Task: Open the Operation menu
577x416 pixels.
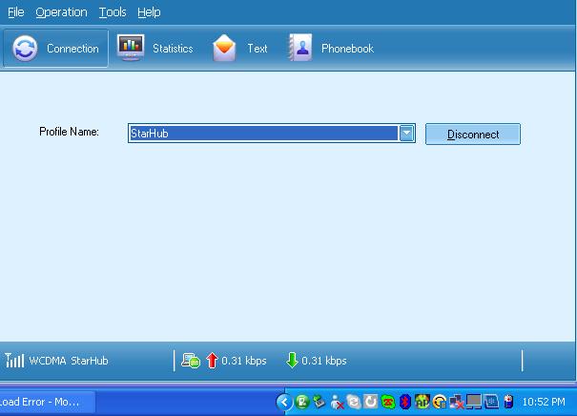Action: pyautogui.click(x=61, y=12)
